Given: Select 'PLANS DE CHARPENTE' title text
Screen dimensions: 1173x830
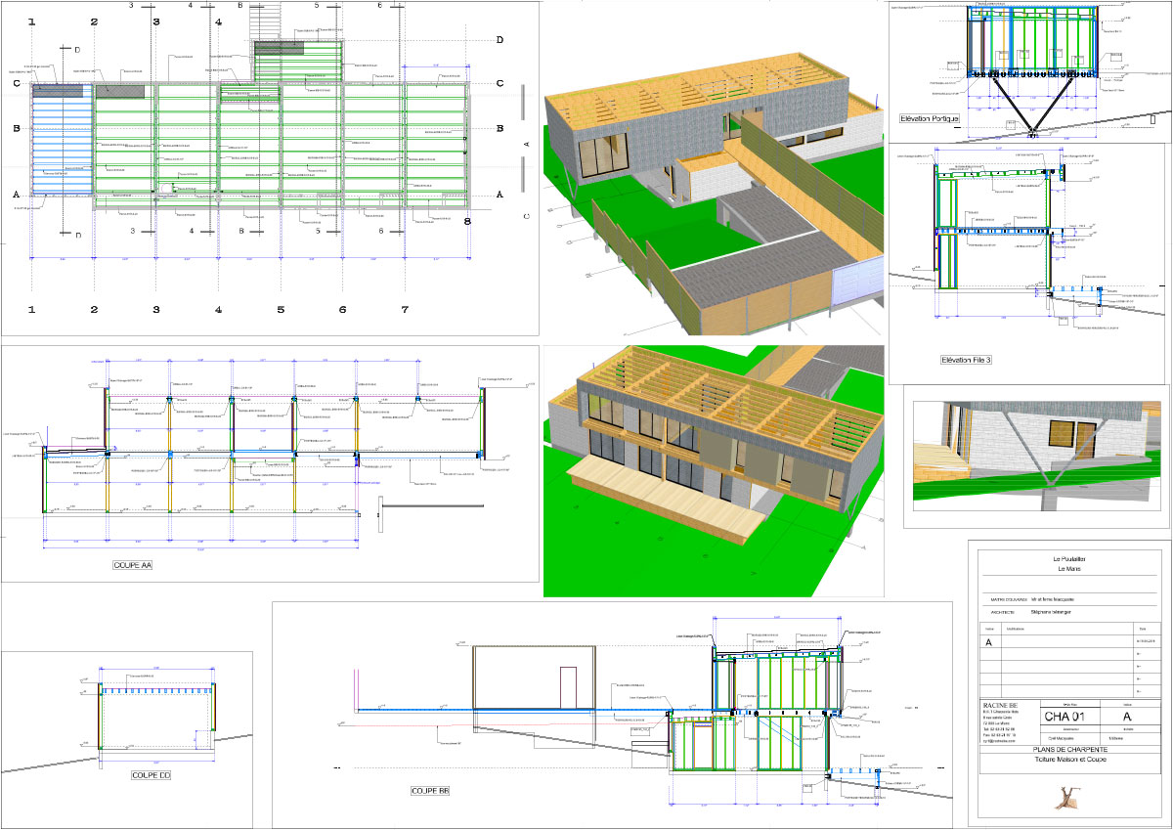Looking at the screenshot, I should (x=1068, y=750).
